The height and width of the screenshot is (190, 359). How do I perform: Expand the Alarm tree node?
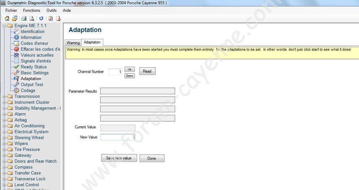[x=4, y=114]
